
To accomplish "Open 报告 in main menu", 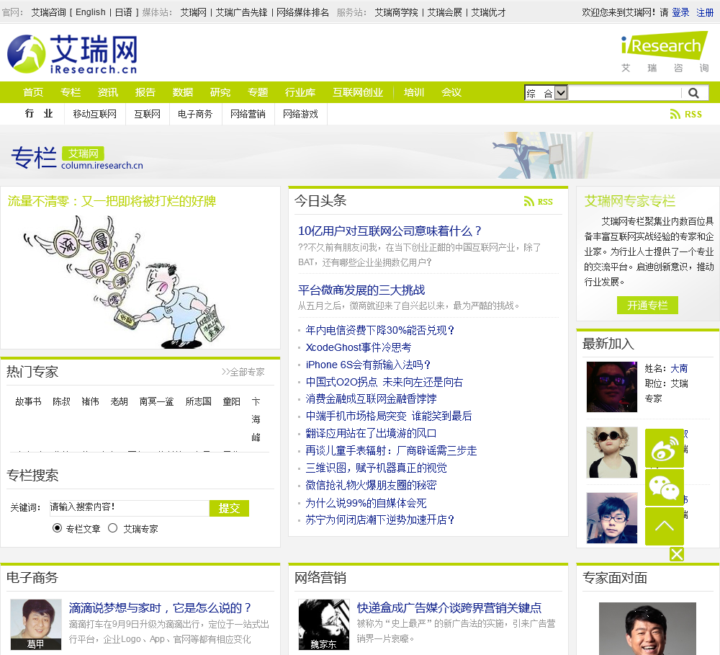I will click(145, 92).
